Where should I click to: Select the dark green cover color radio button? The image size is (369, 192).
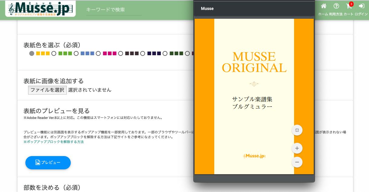coord(165,53)
